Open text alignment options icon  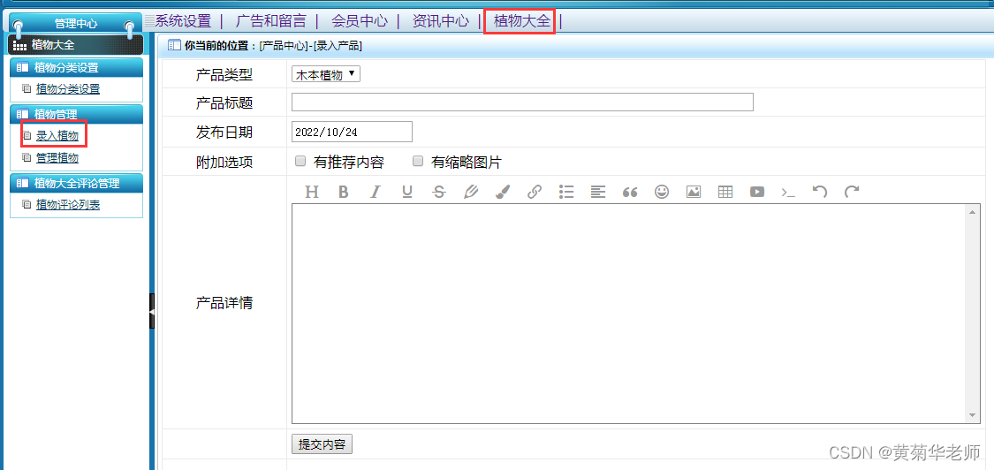(x=598, y=192)
